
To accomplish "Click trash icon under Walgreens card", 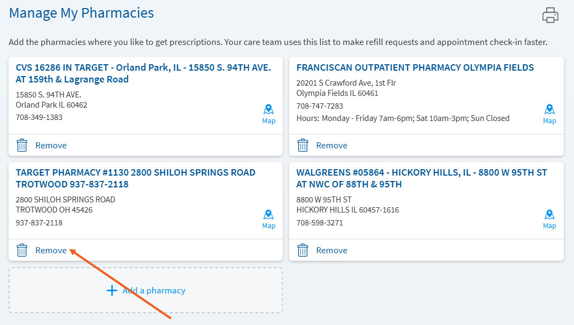I will (x=303, y=251).
